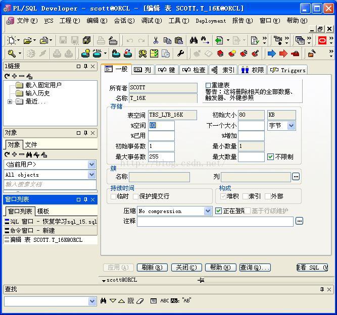Click the 刷新(R) button
The height and width of the screenshot is (315, 337).
coord(152,268)
